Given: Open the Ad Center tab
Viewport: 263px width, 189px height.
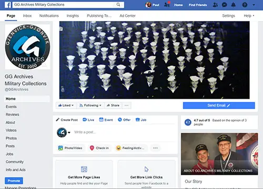Looking at the screenshot, I should pos(128,16).
